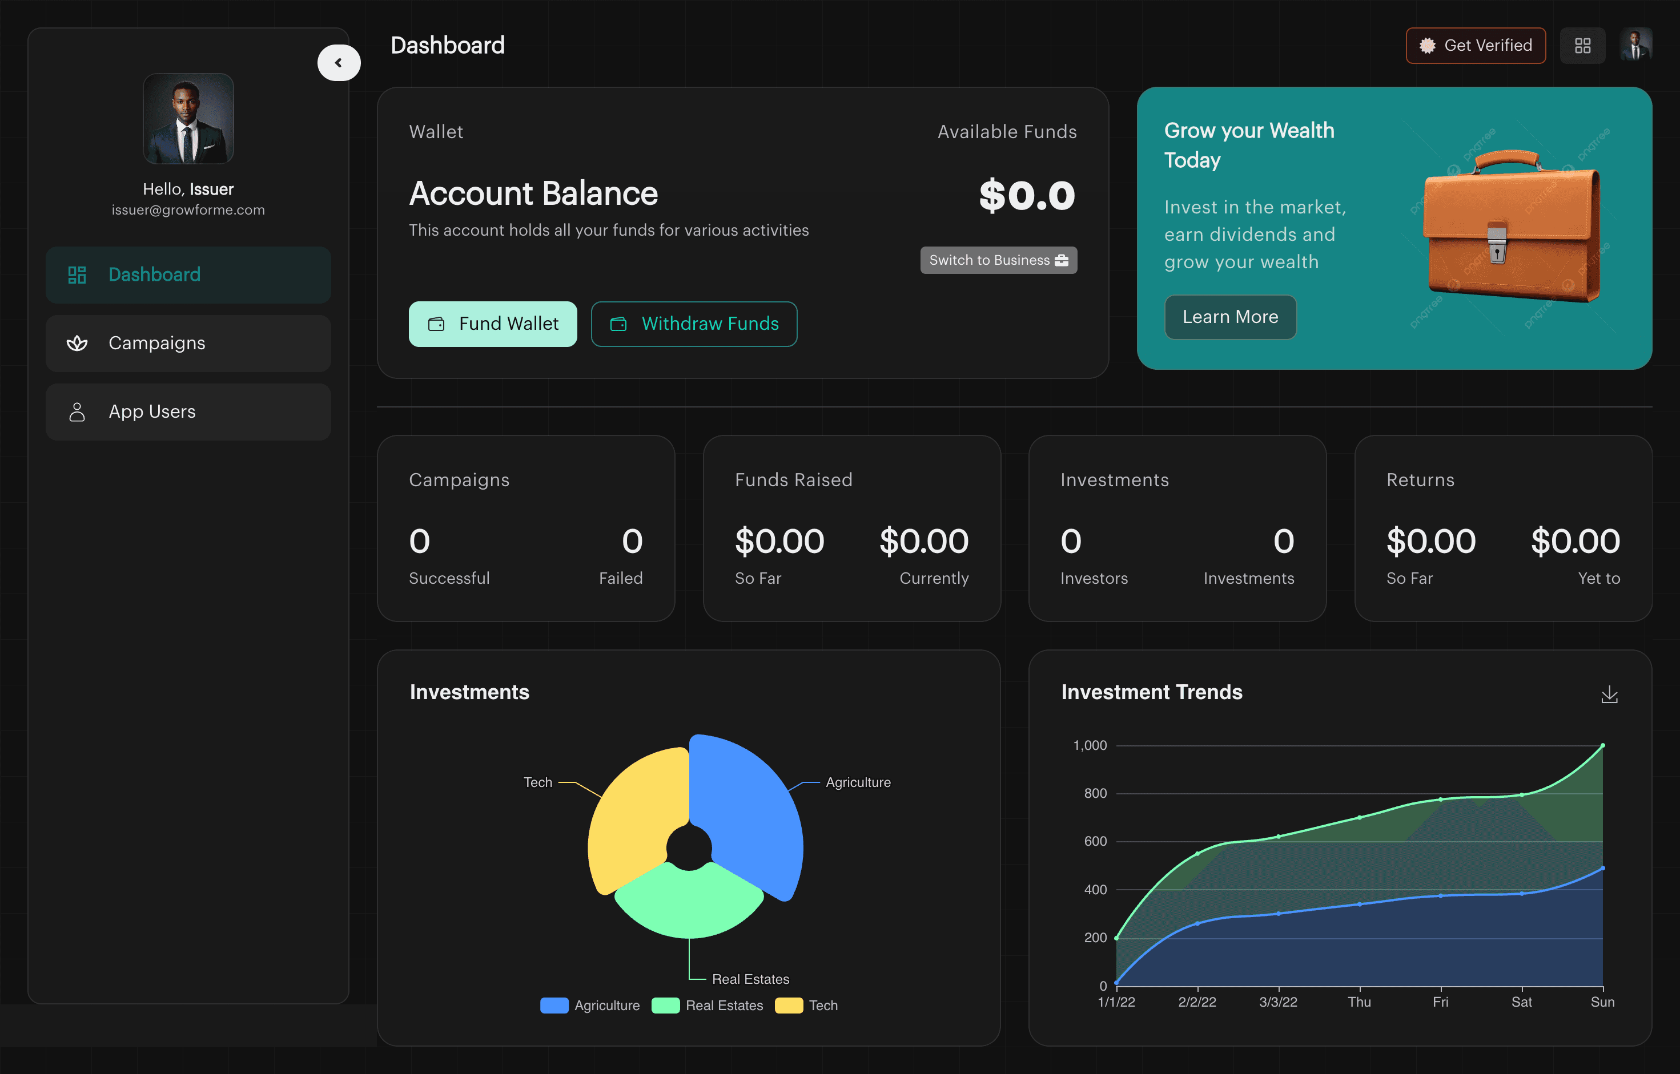Image resolution: width=1680 pixels, height=1074 pixels.
Task: Click the wallet icon on the Fund Wallet button
Action: [436, 324]
